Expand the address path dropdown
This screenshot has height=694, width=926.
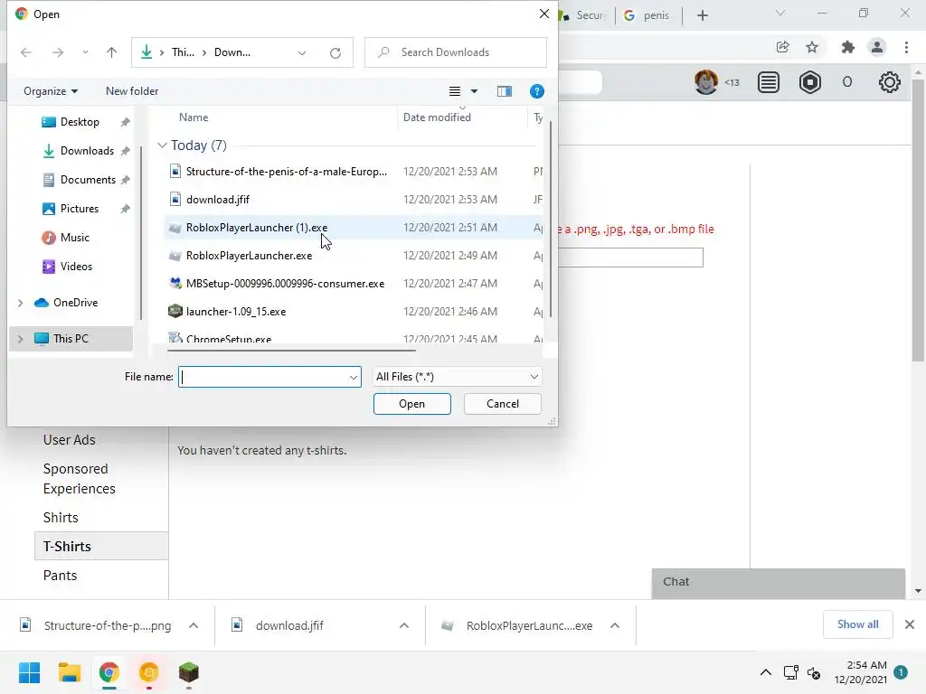[302, 52]
